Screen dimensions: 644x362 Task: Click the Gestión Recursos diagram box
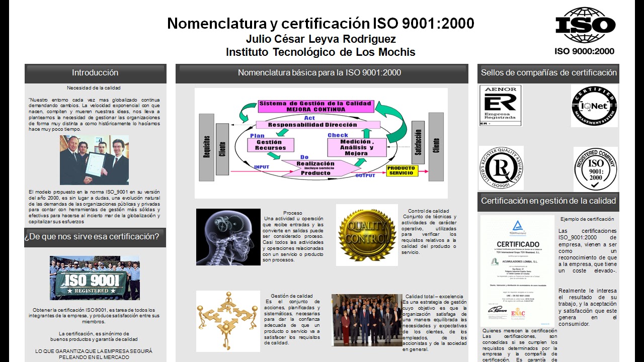[270, 145]
